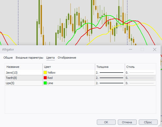
Task: Open the line style dropdown for Lips(5)
Action: (x=140, y=83)
